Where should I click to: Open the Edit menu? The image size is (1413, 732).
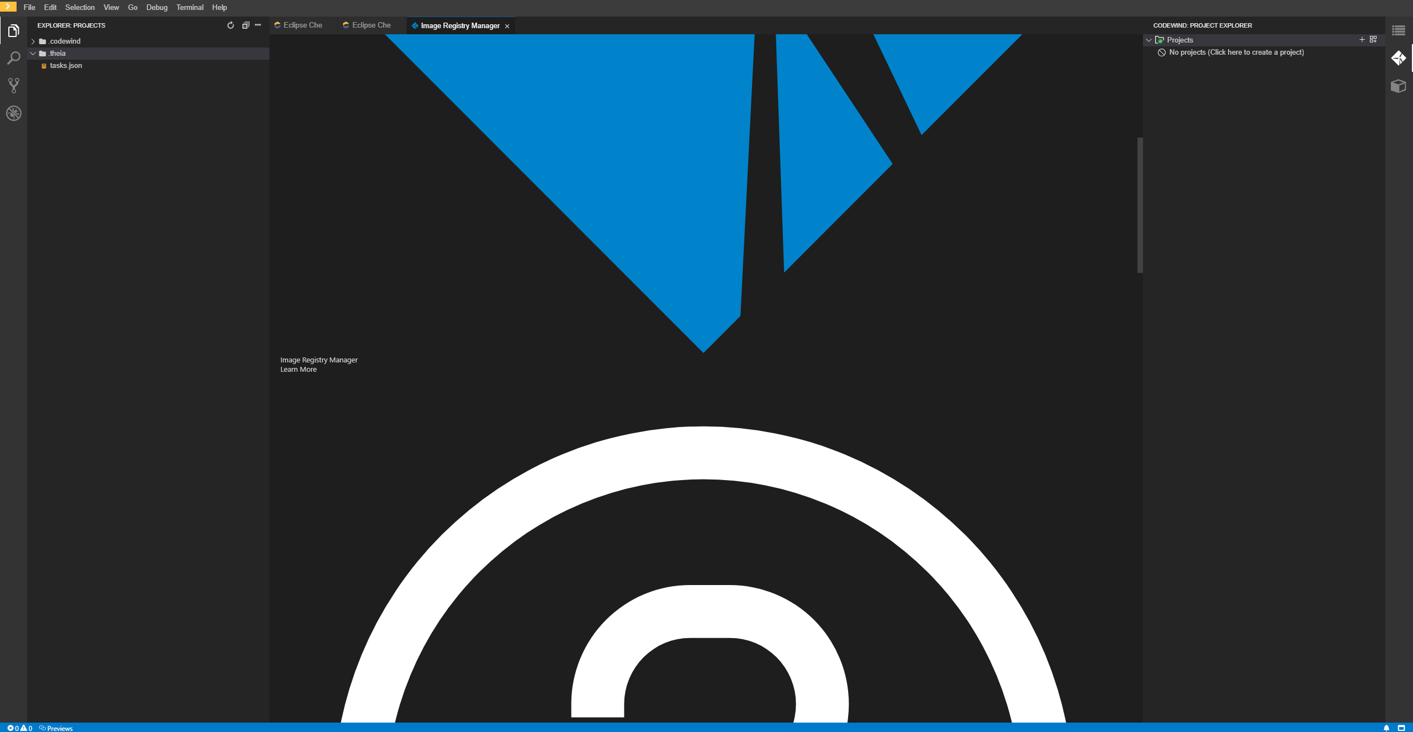(50, 7)
